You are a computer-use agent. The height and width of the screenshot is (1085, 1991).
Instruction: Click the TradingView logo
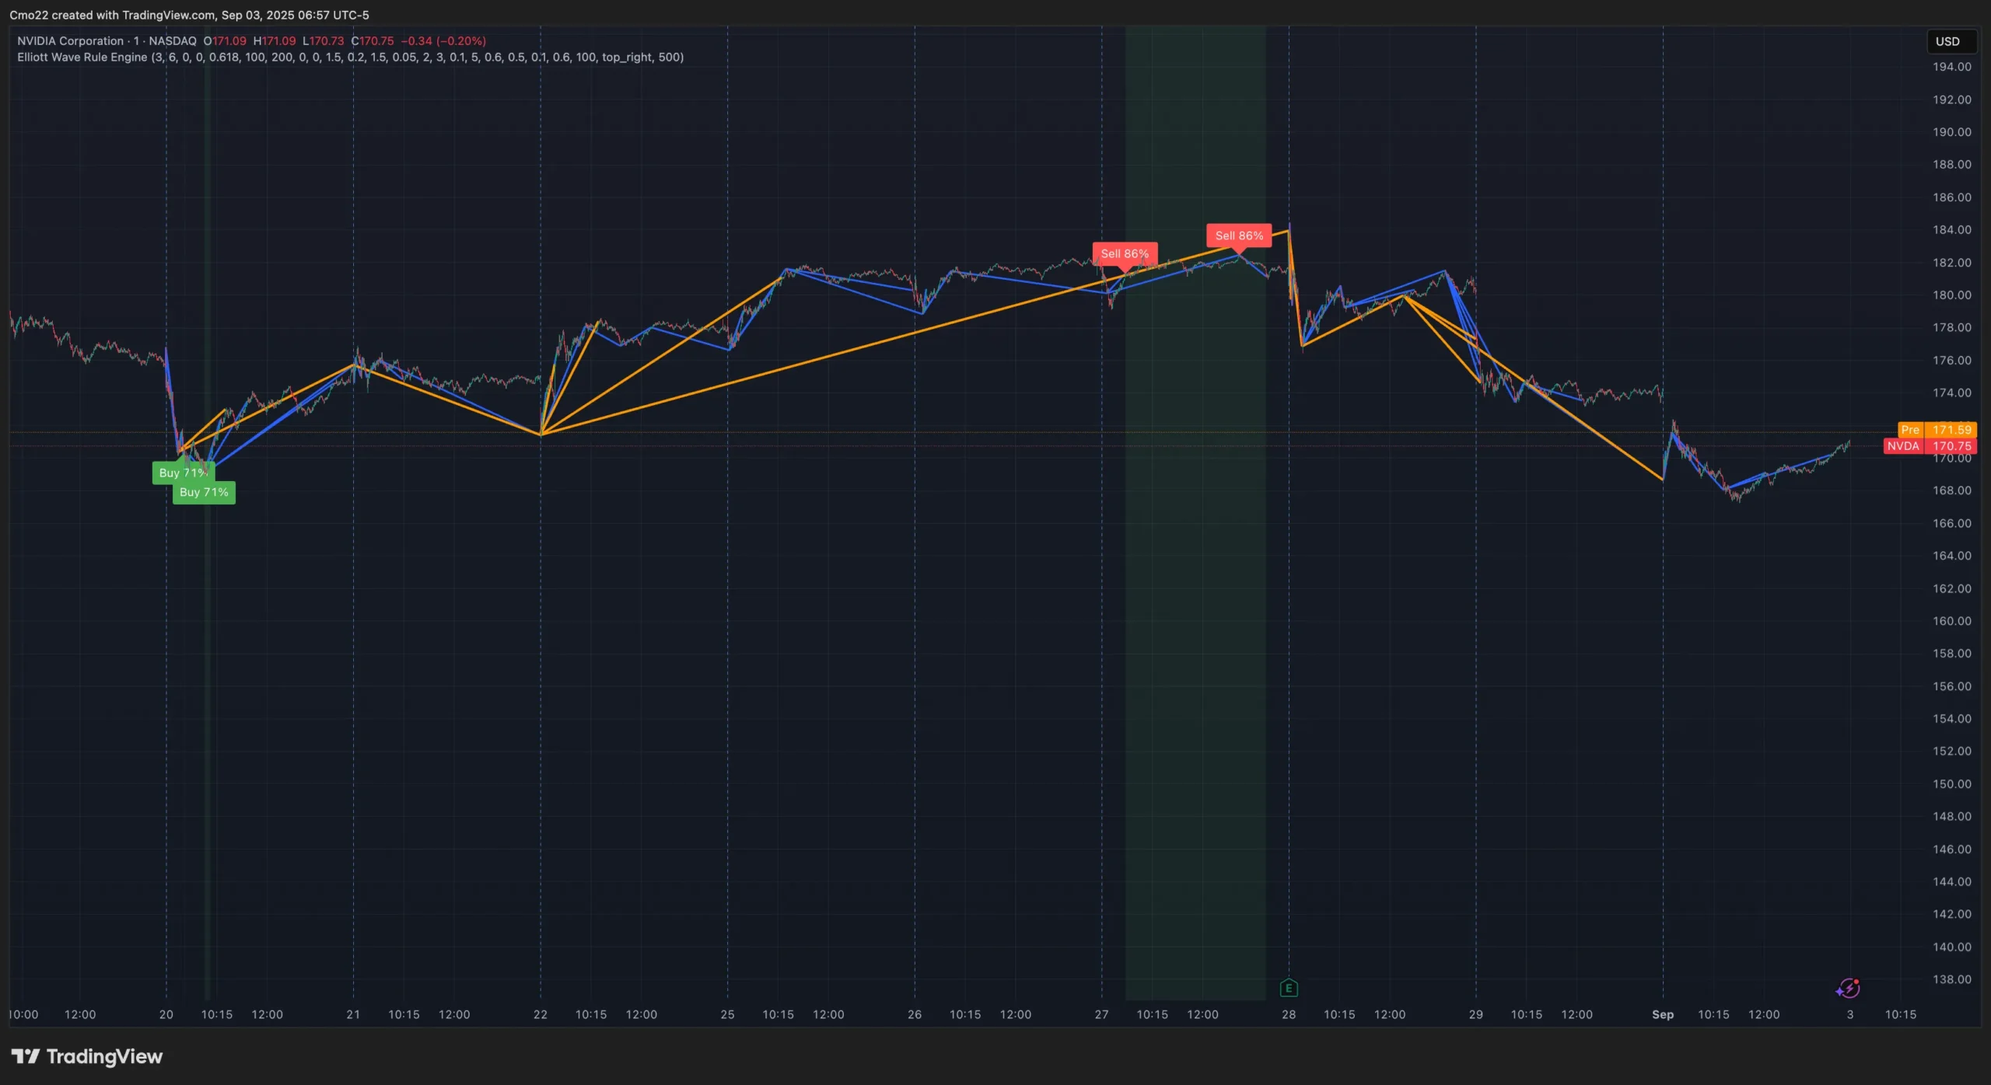87,1056
